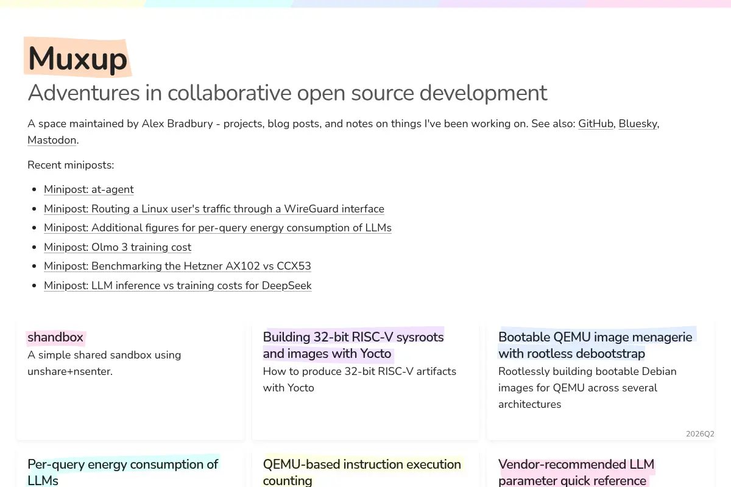Click 'Rootlessly building bootable Debian images' description

pos(587,388)
